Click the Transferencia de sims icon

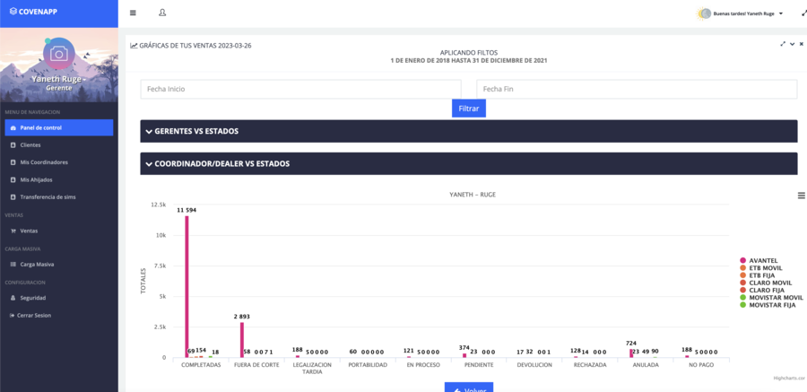coord(13,196)
